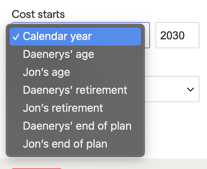Screen dimensions: 207x169
Task: Choose Jon's retirement in the menu
Action: pos(63,108)
